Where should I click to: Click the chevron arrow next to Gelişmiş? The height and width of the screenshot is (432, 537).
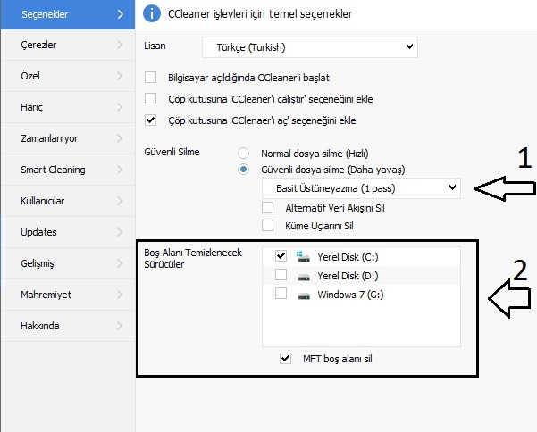[x=120, y=262]
